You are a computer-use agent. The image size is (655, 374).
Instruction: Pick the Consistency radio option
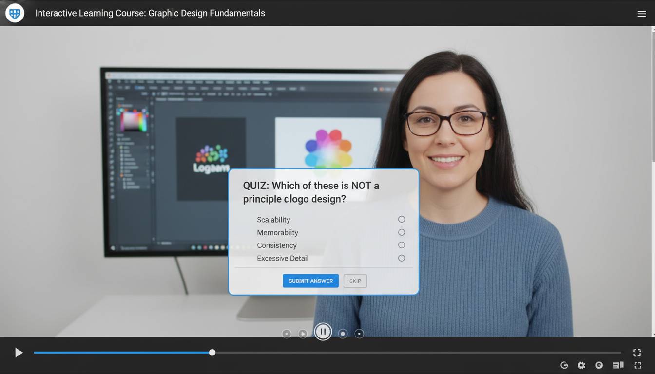[x=401, y=245]
